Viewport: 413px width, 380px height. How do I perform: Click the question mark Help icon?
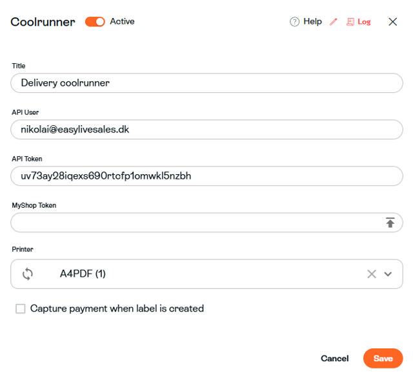294,21
